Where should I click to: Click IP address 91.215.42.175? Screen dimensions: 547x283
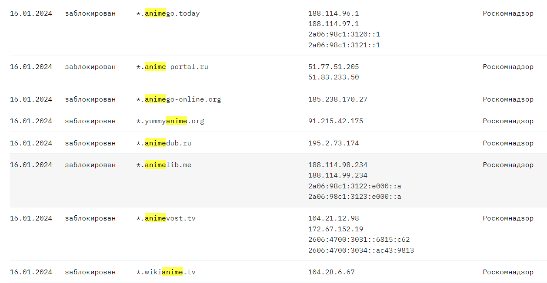coord(336,121)
